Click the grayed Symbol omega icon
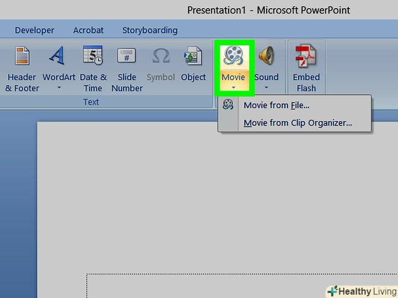 161,56
